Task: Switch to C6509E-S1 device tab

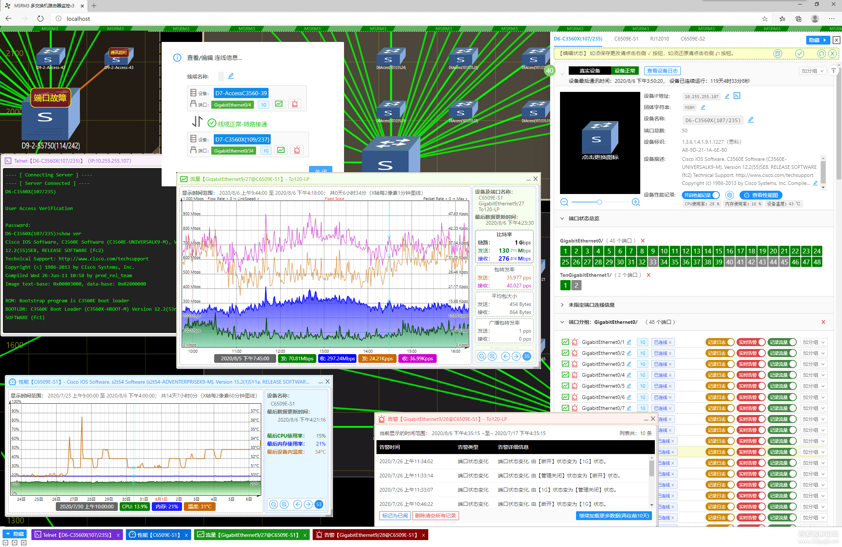Action: click(626, 39)
